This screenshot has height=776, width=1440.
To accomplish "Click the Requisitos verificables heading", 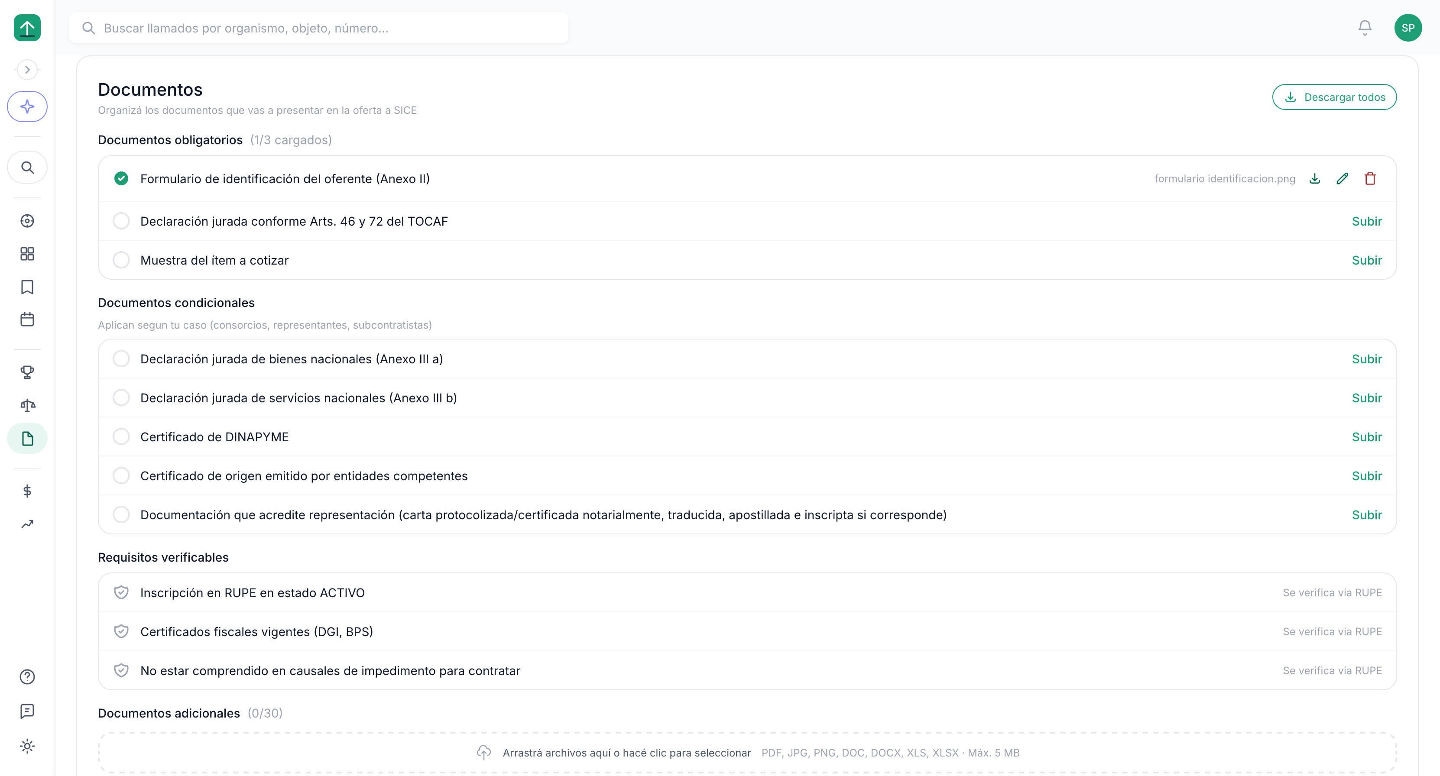I will [x=163, y=557].
